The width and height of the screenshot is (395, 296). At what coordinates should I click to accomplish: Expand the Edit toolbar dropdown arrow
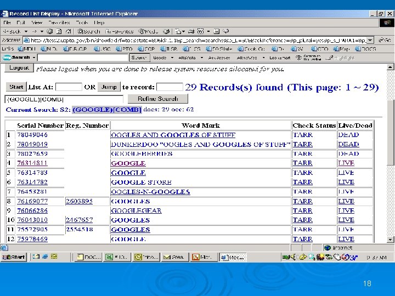click(208, 31)
